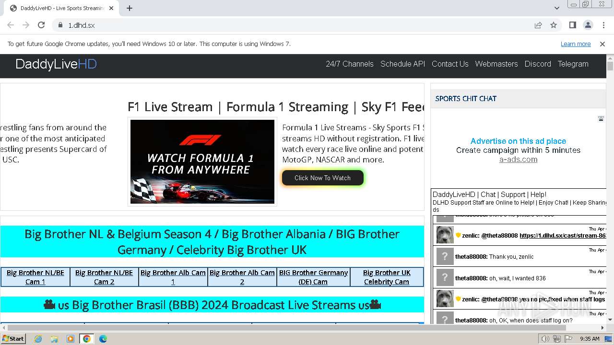Viewport: 614px width, 345px height.
Task: Switch to the Chrome taskbar icon
Action: [87, 339]
